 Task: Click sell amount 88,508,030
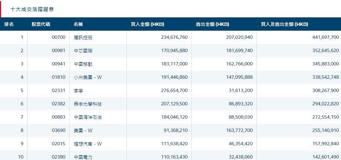240,117
